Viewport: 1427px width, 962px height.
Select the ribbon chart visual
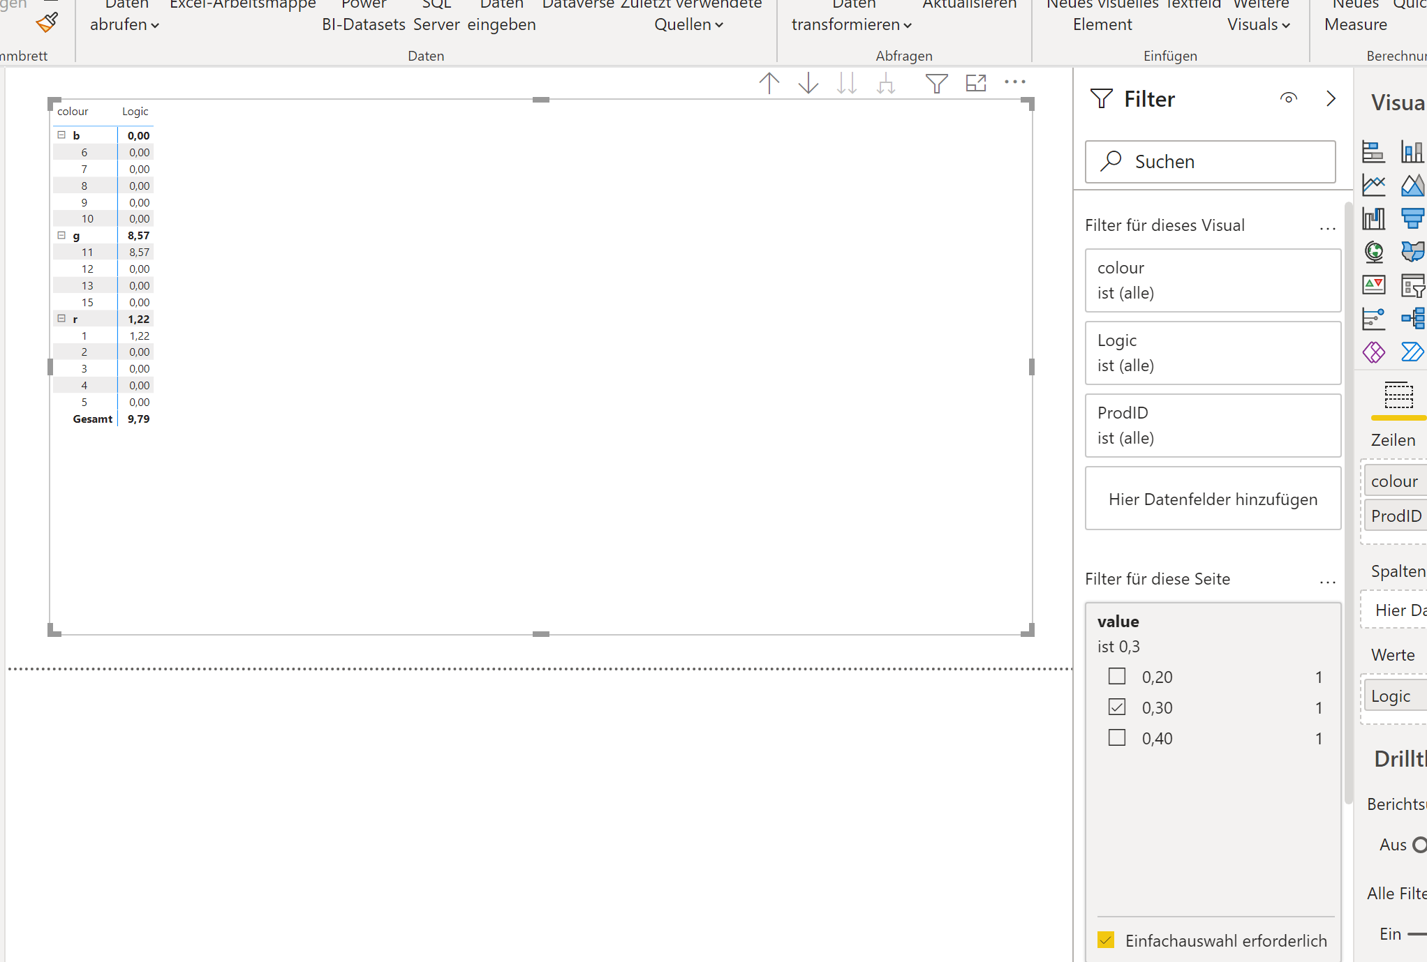point(1373,218)
